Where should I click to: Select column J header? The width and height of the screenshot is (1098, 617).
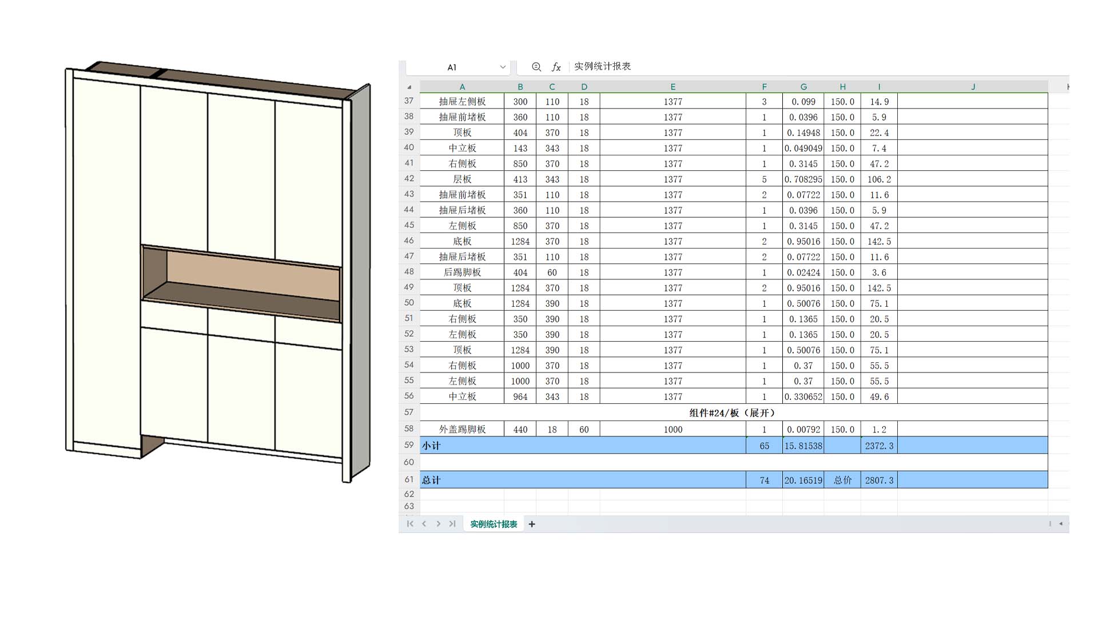tap(972, 87)
